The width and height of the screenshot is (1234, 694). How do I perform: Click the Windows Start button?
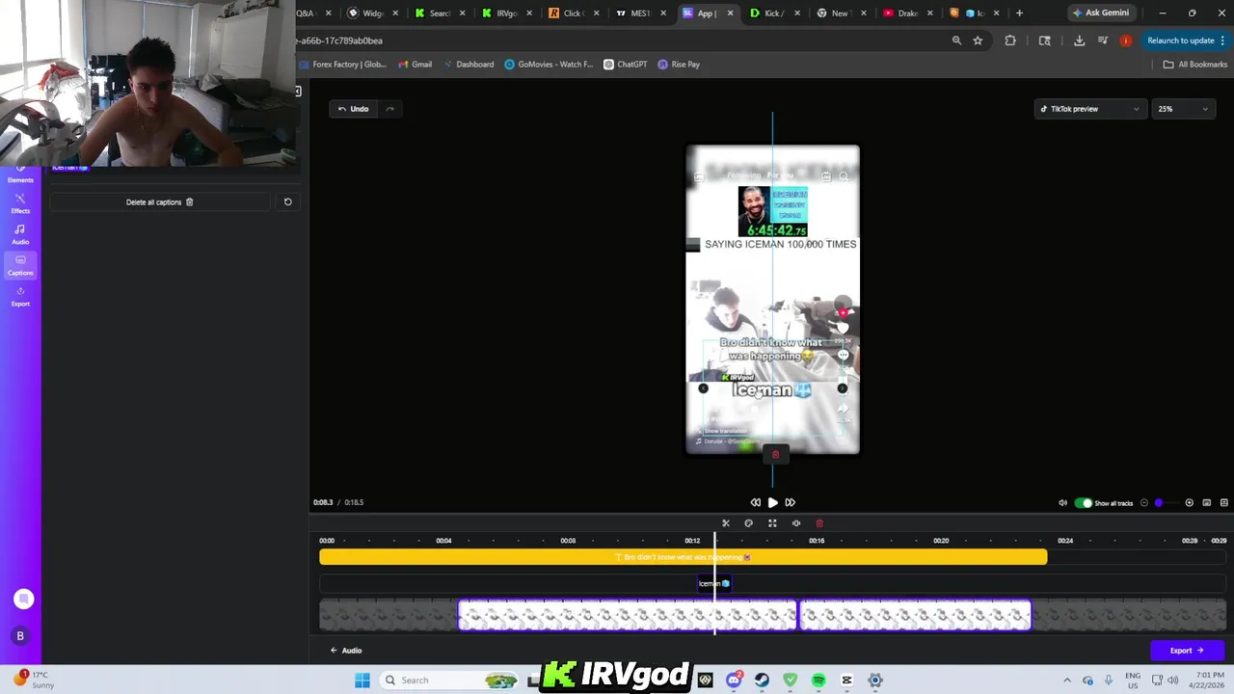tap(362, 681)
